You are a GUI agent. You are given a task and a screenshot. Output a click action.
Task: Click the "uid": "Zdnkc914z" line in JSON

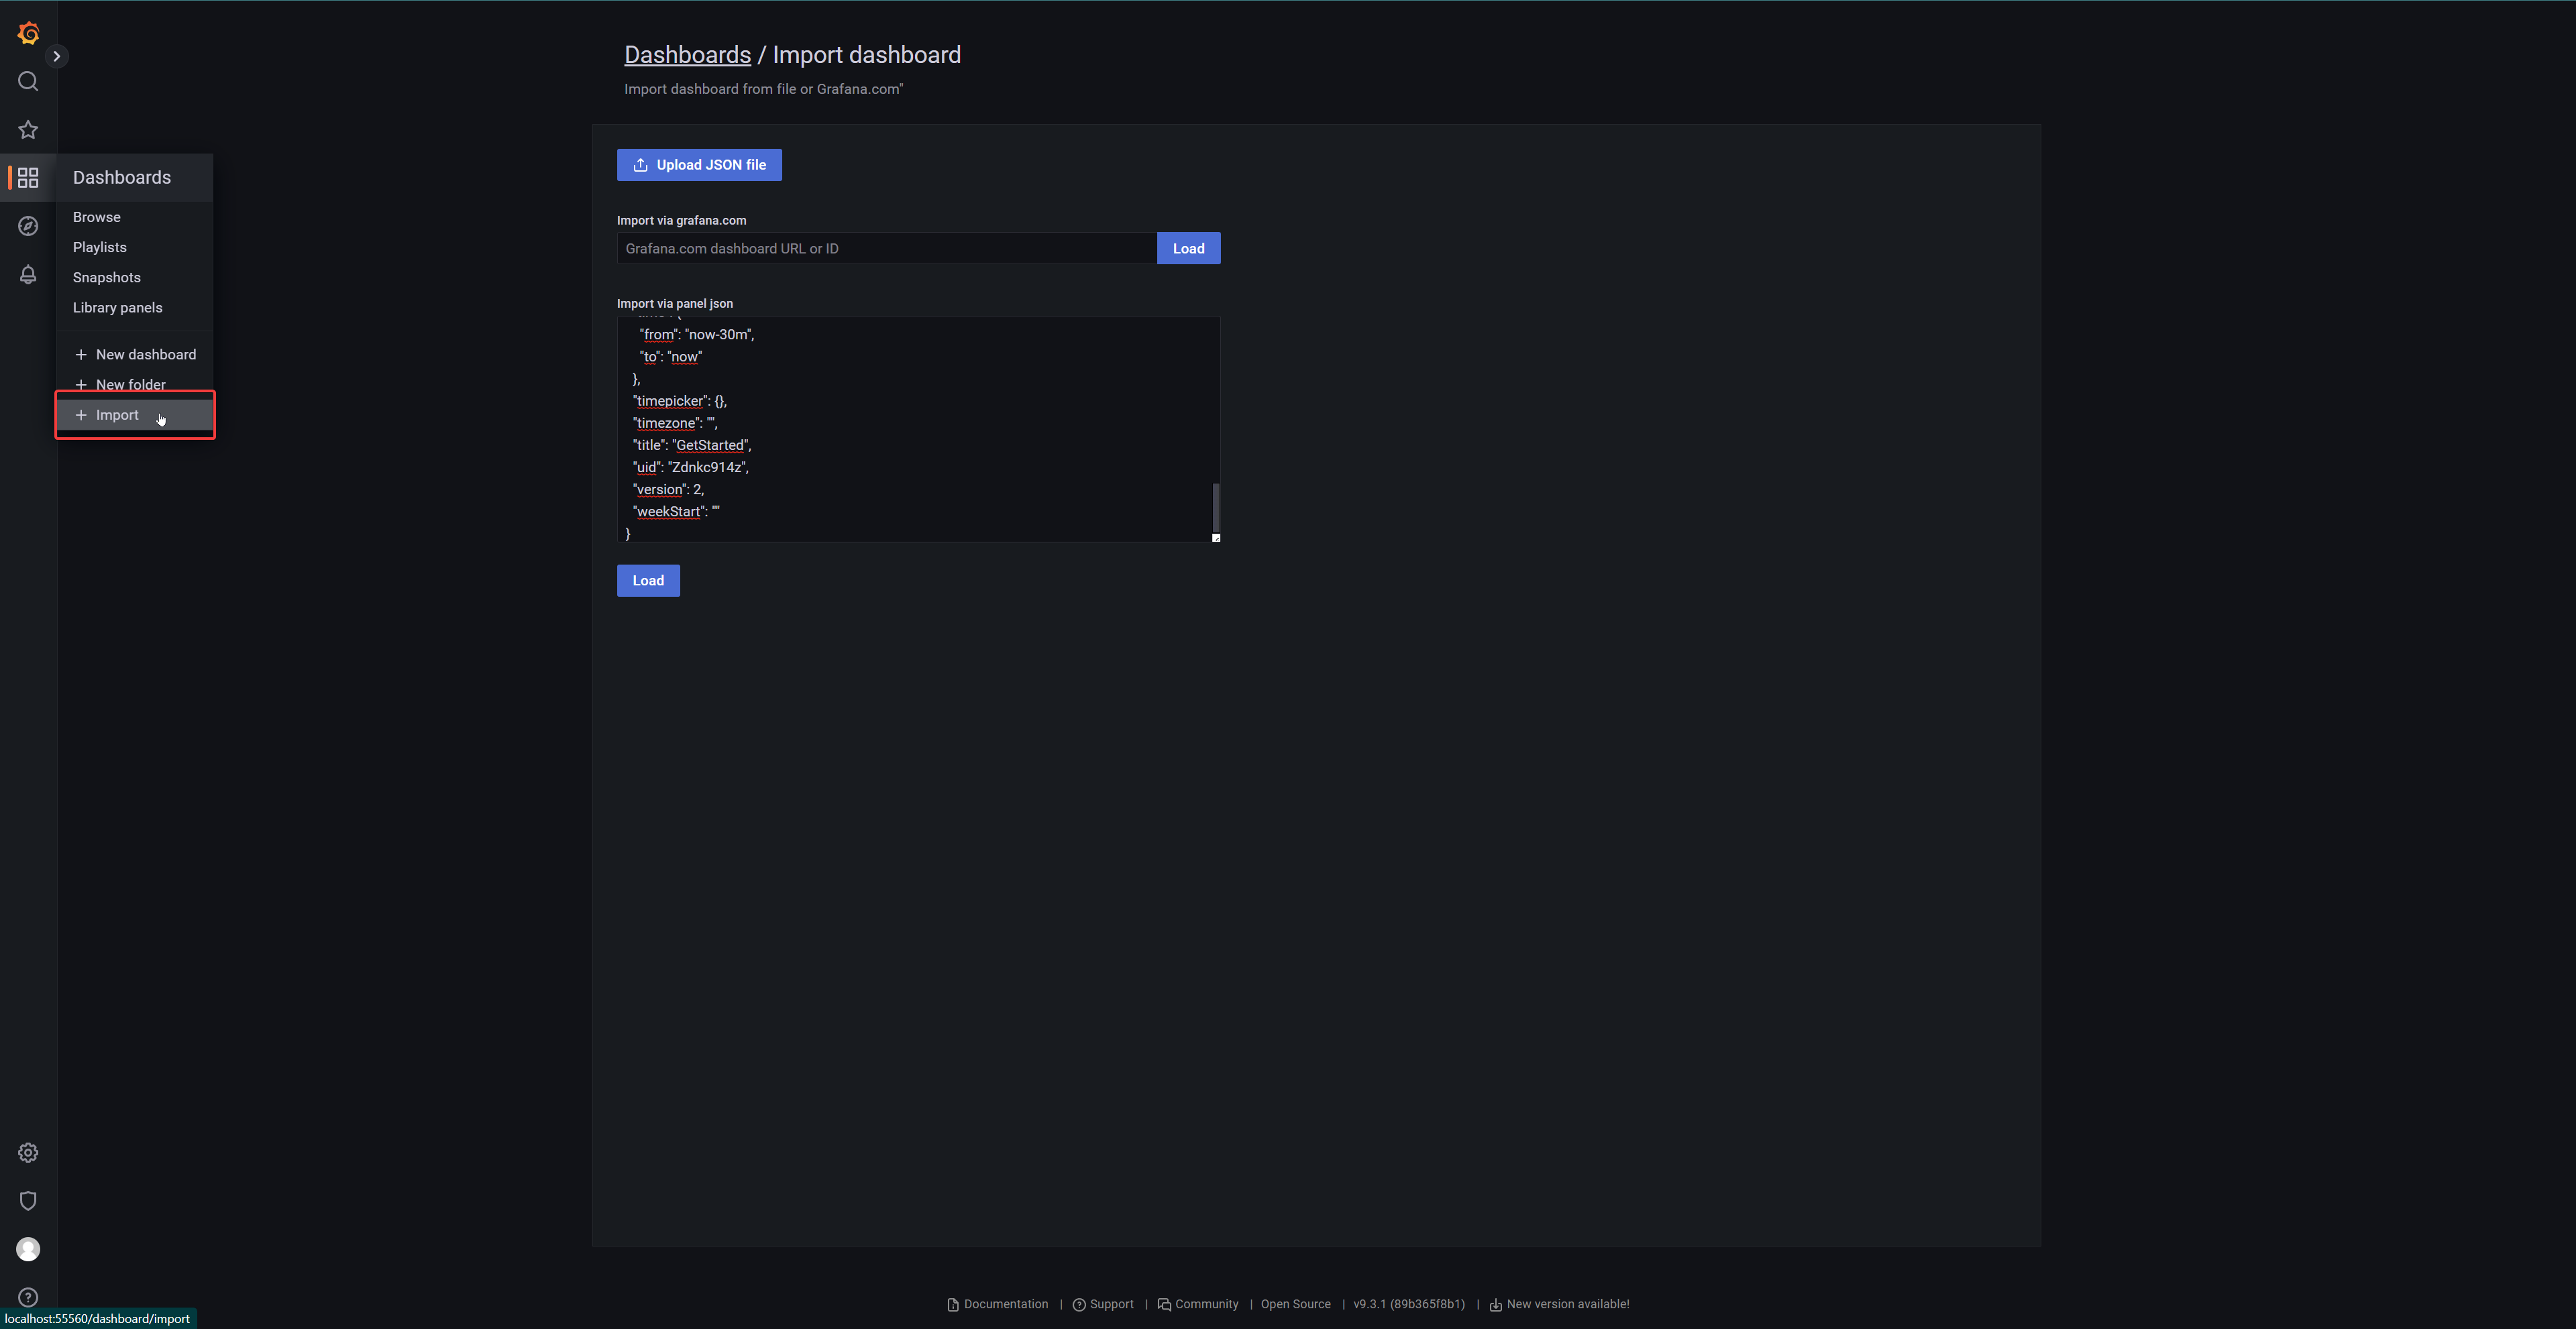click(690, 467)
